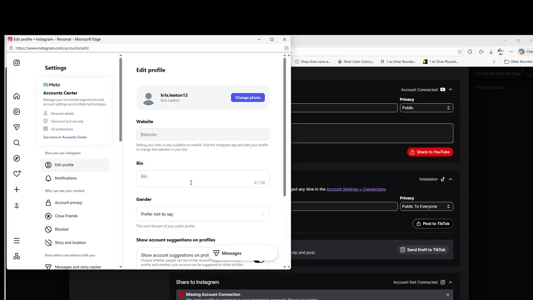Open Search magnifier in Instagram sidebar
The height and width of the screenshot is (300, 533).
coord(17,143)
